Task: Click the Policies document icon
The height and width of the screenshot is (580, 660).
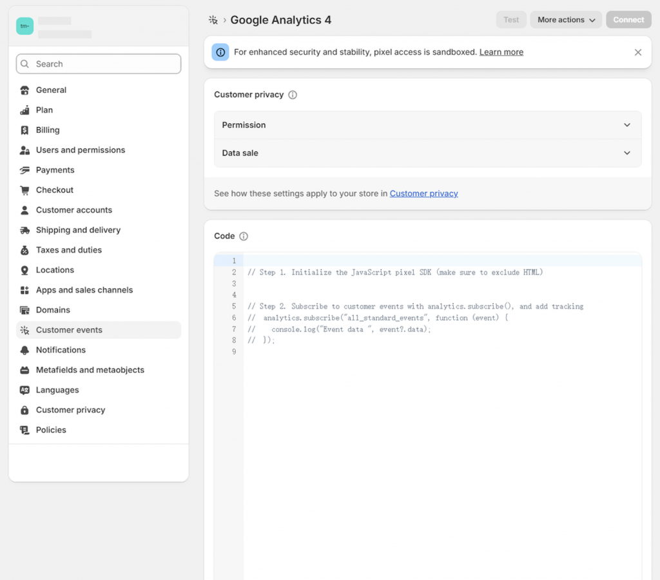Action: [25, 430]
